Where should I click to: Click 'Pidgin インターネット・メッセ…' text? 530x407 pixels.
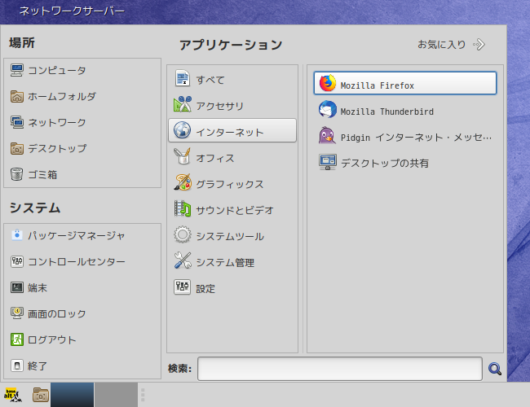click(x=416, y=138)
